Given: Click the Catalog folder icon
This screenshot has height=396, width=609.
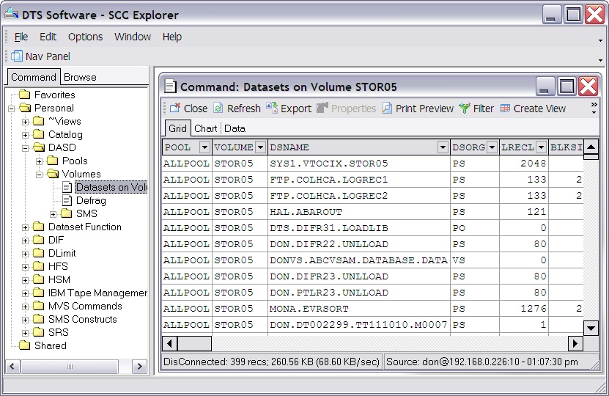Looking at the screenshot, I should (x=38, y=134).
